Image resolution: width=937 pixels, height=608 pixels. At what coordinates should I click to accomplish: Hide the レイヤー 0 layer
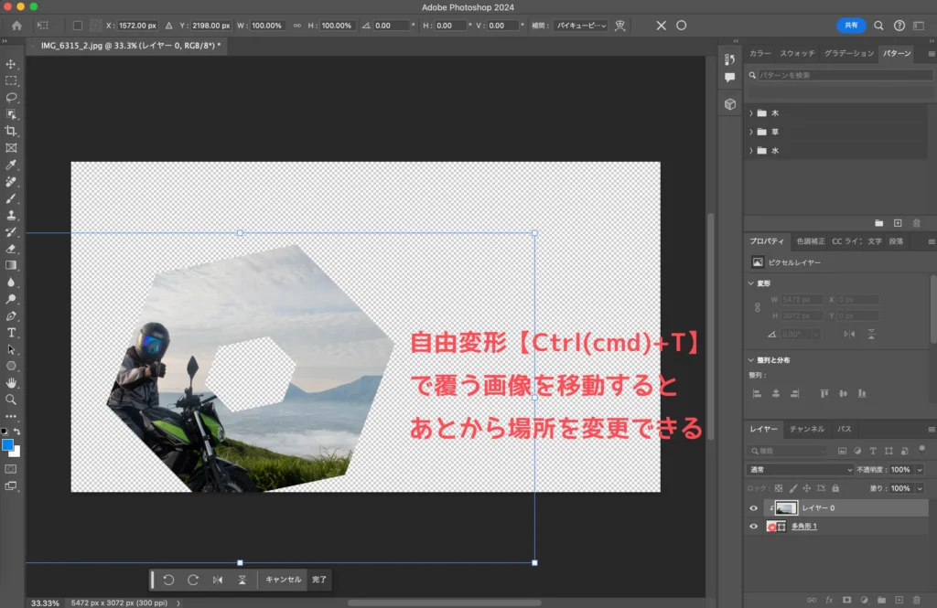[754, 508]
